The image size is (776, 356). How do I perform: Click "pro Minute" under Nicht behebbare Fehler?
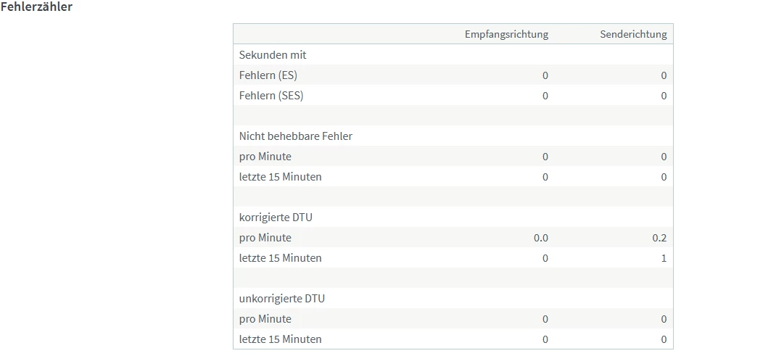tap(265, 156)
